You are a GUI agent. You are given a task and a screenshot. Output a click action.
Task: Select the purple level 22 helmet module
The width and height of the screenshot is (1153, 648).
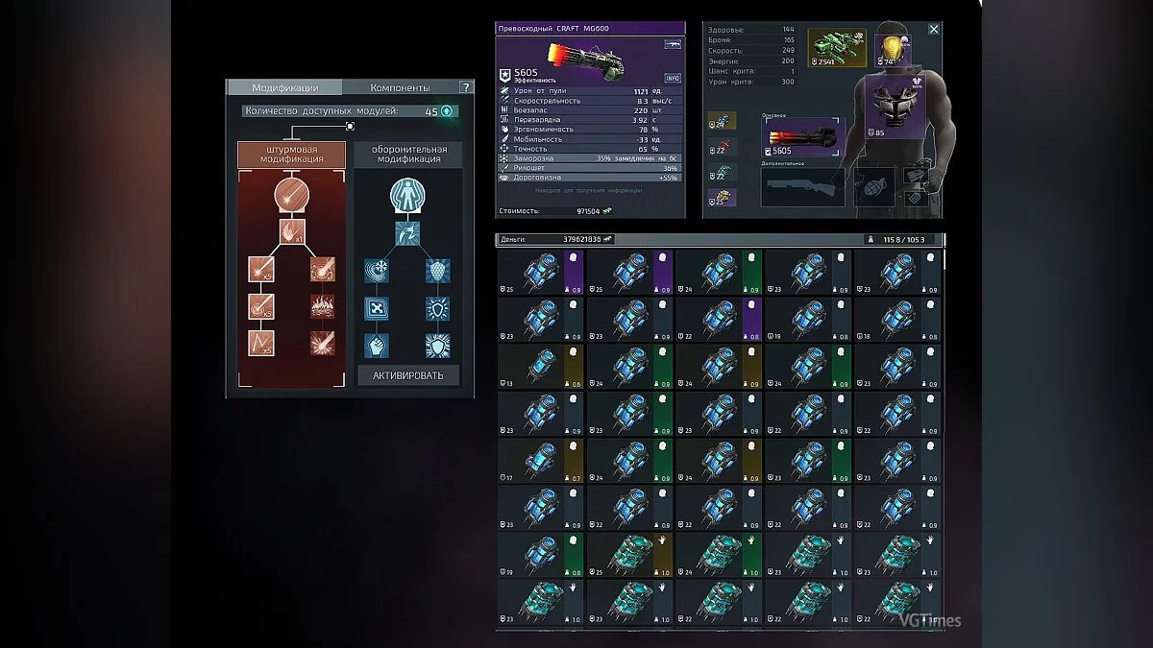click(x=719, y=320)
